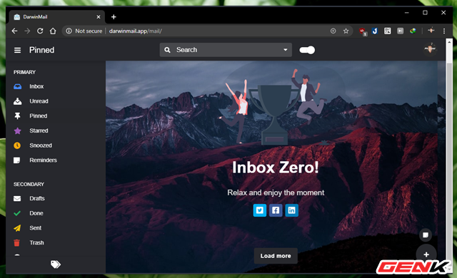Open the Drafts folder
This screenshot has width=457, height=278.
click(x=37, y=198)
